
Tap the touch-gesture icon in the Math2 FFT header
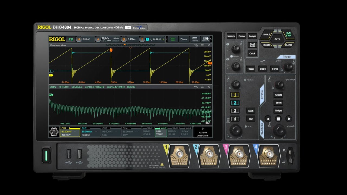coord(196,87)
